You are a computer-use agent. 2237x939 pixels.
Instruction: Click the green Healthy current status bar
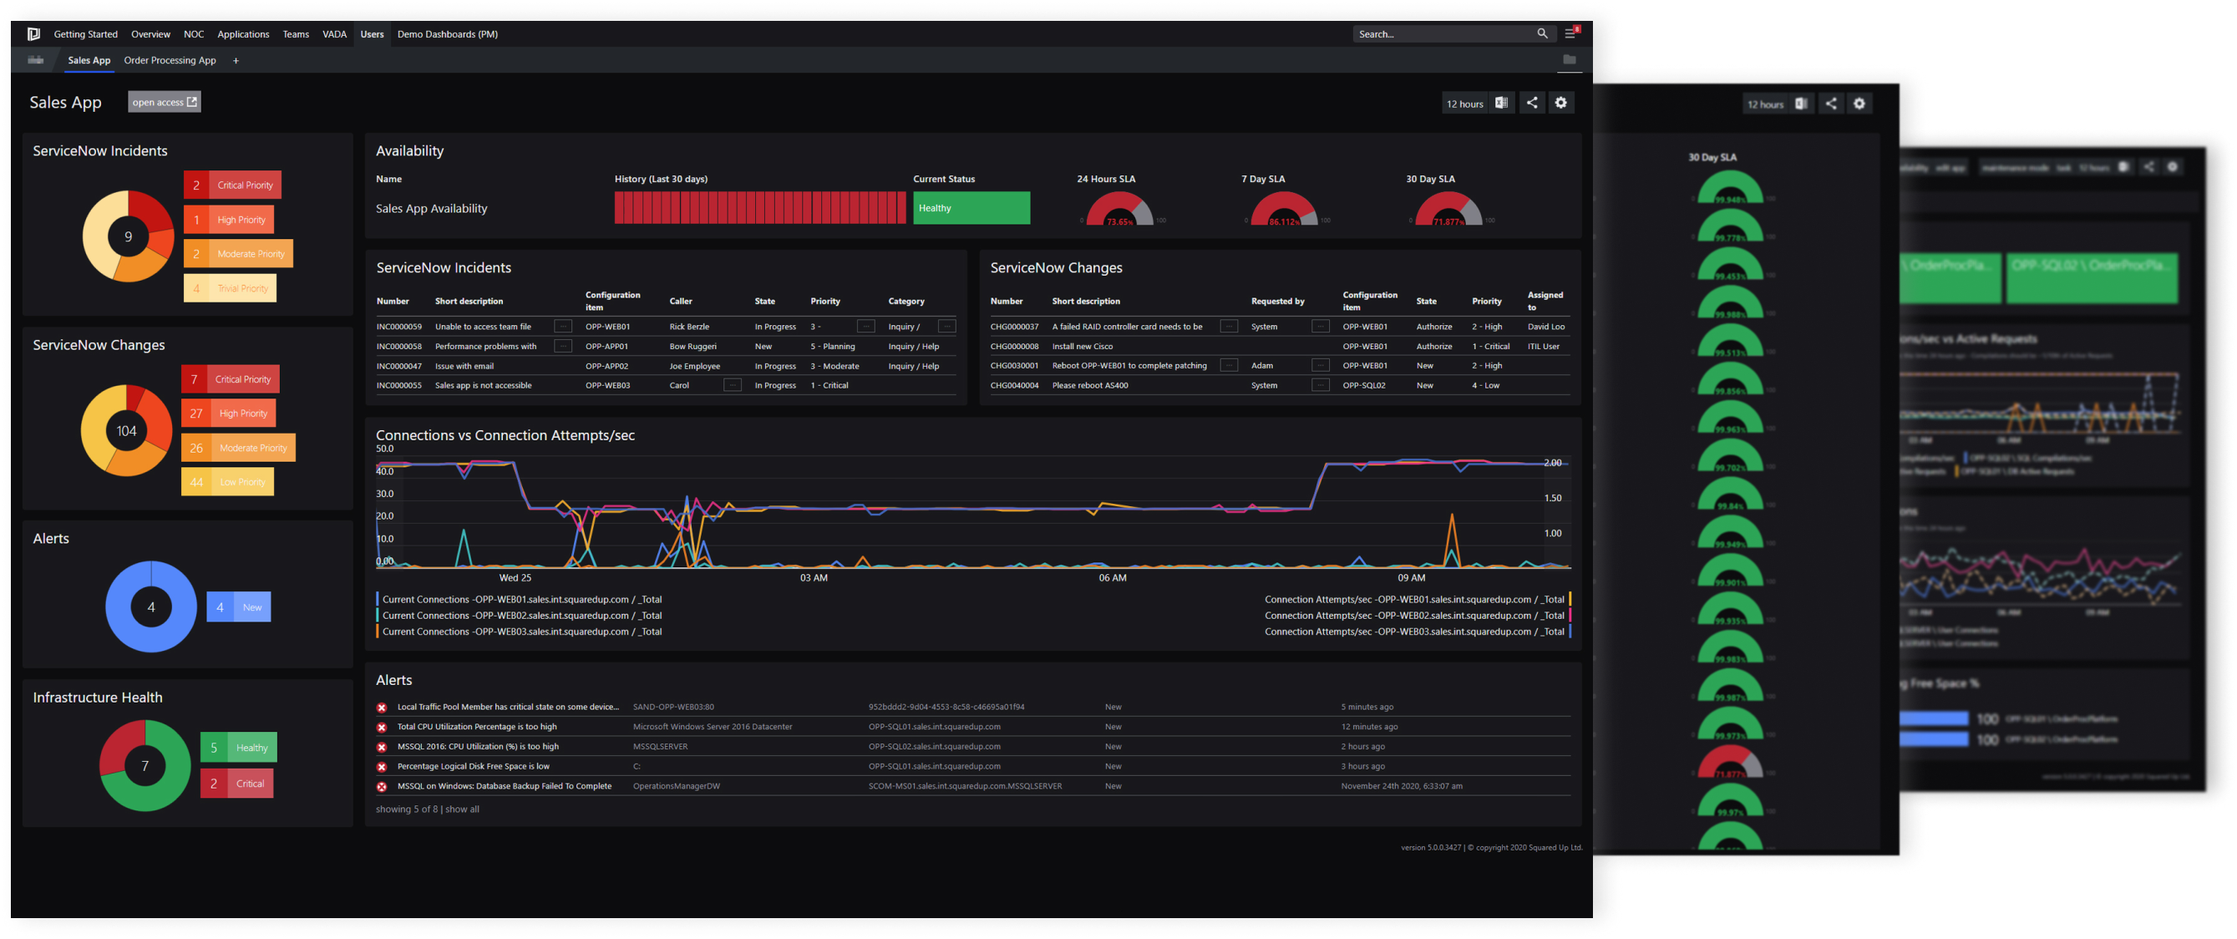970,208
